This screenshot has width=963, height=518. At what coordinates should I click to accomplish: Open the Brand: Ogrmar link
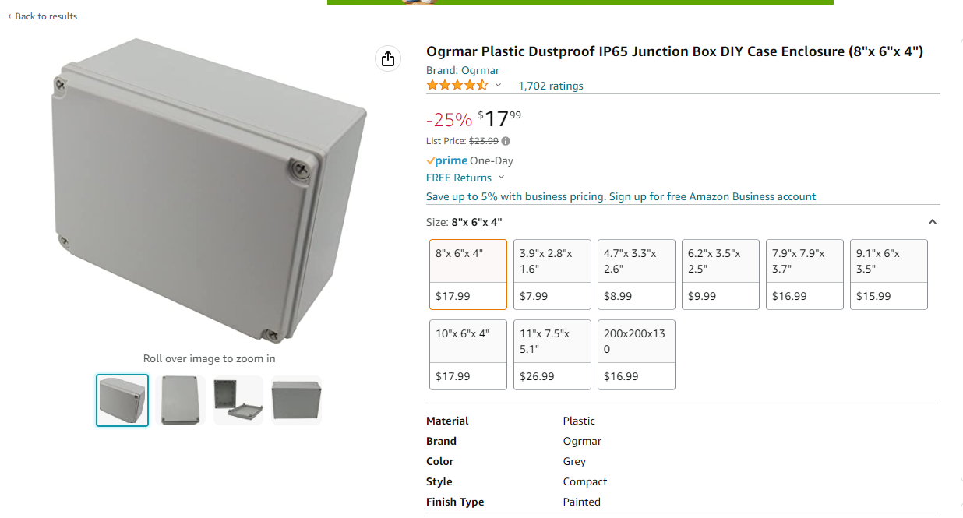pos(463,70)
